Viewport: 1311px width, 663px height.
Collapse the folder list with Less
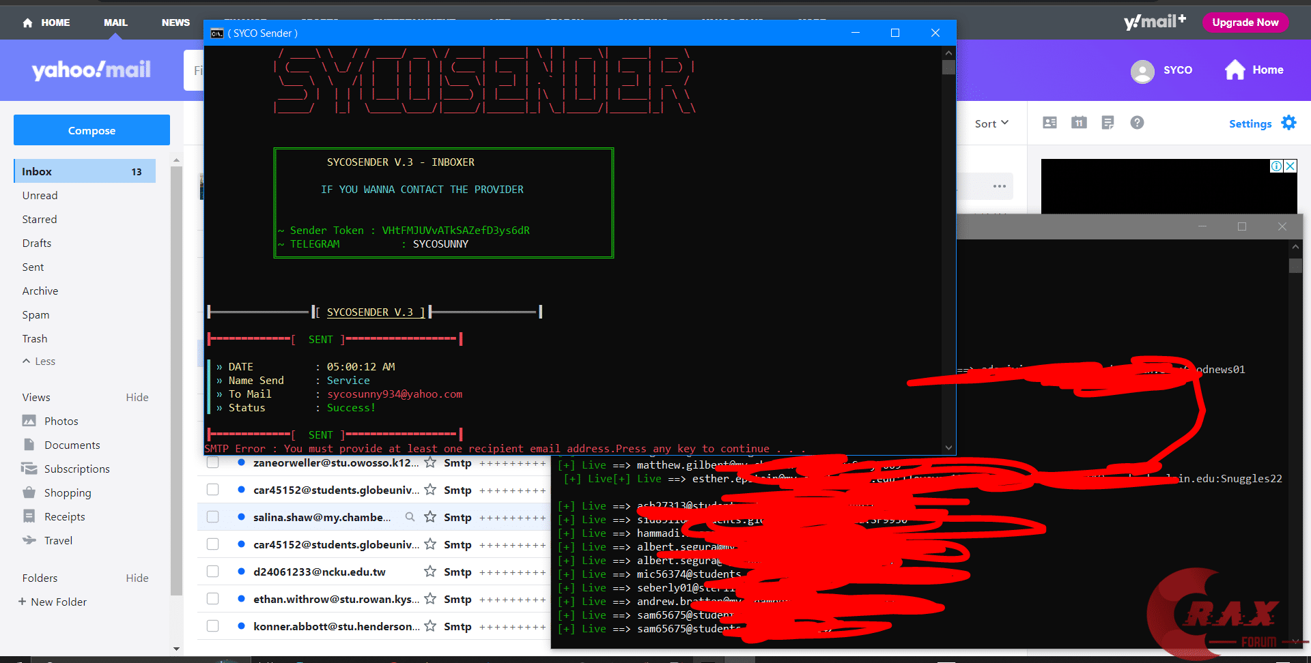(39, 361)
